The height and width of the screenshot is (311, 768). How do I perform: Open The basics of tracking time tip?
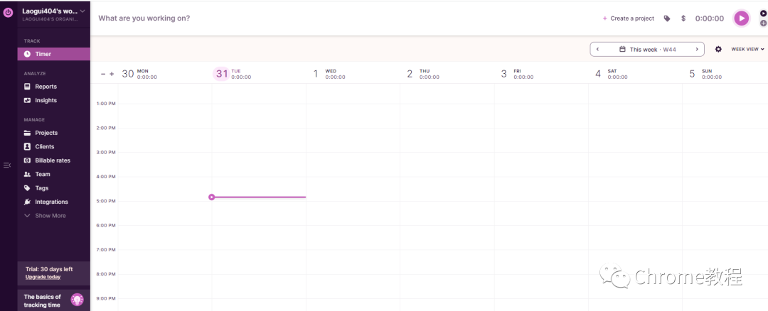pos(54,300)
